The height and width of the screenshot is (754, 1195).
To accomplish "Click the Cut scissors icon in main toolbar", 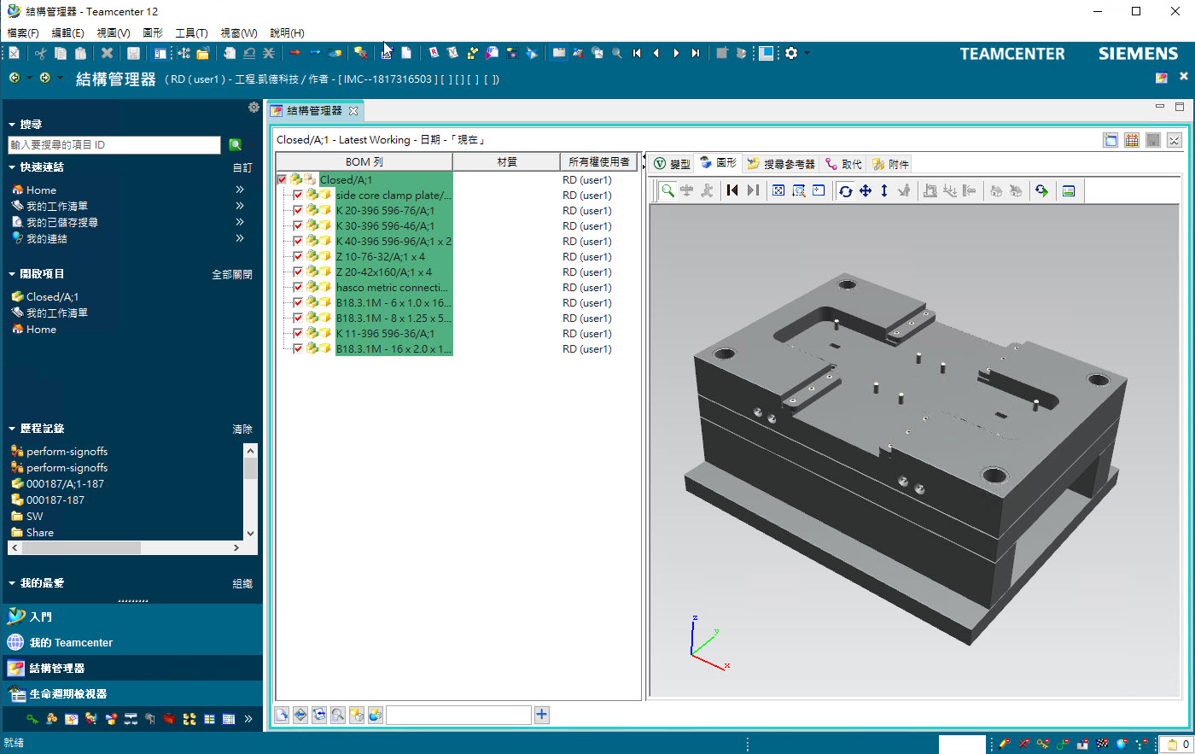I will 40,53.
